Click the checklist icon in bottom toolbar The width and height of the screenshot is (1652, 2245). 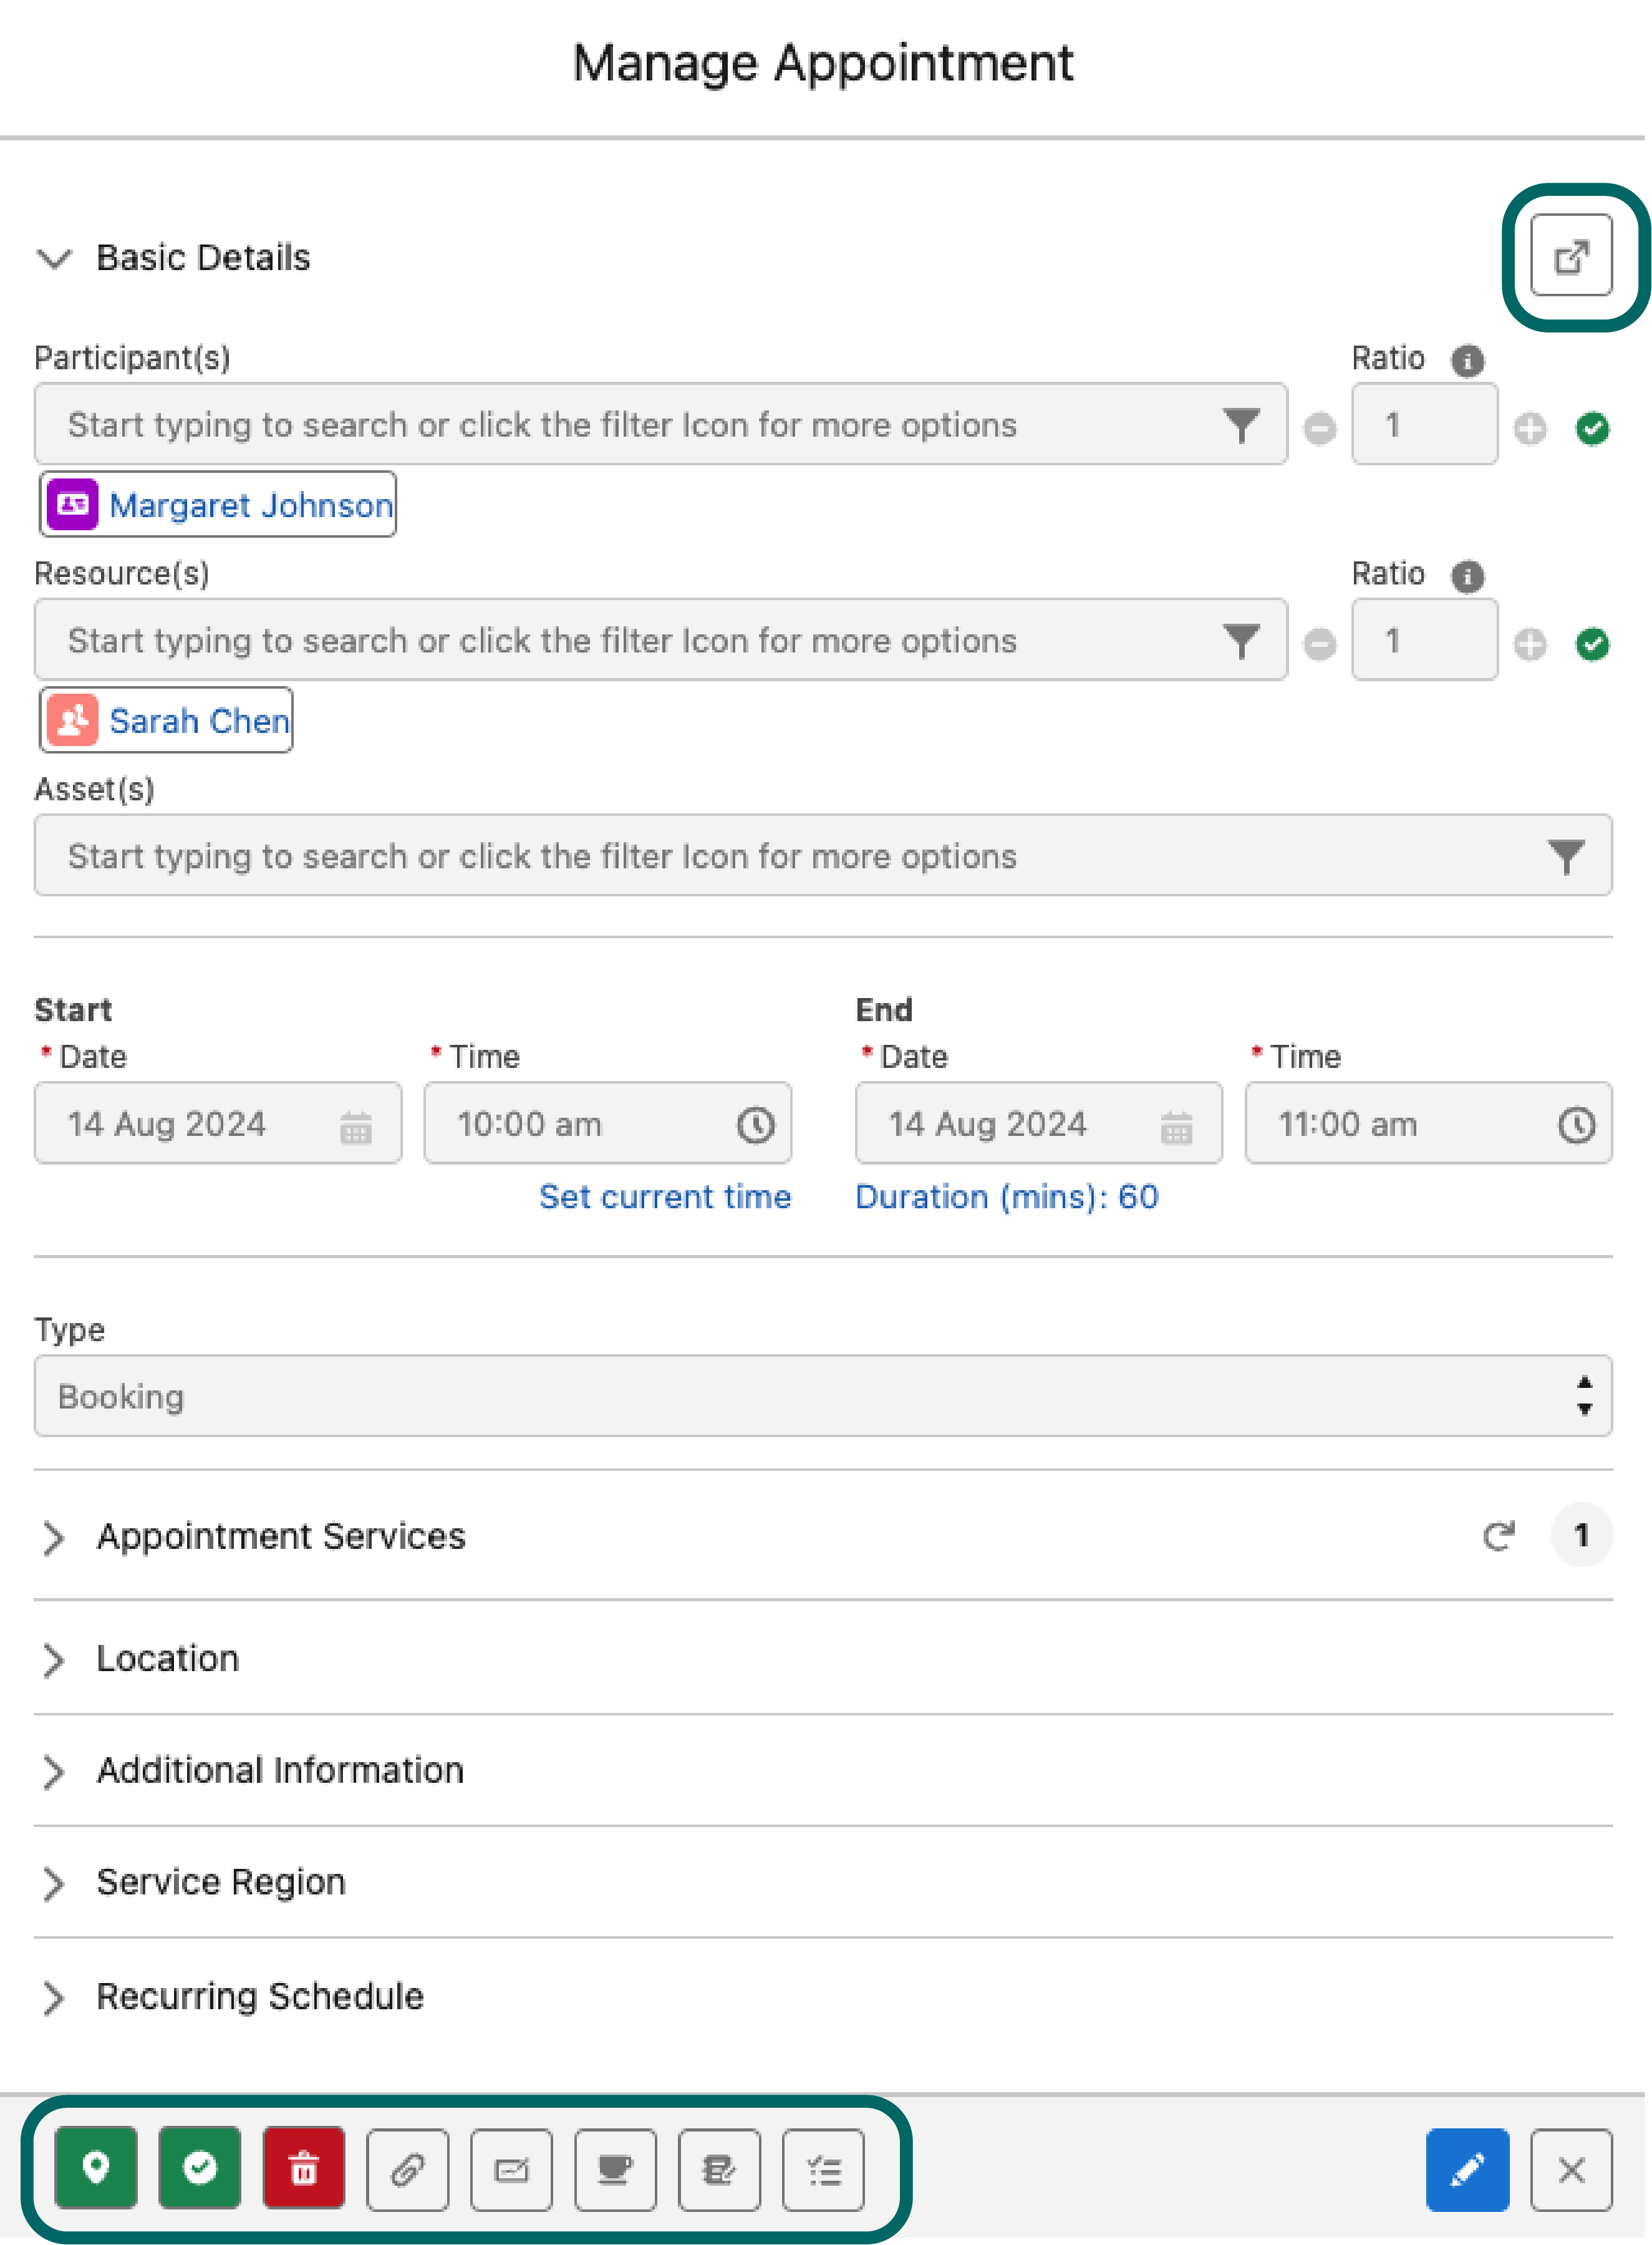pos(823,2170)
